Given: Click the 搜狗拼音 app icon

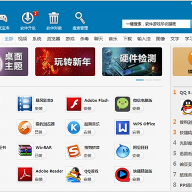Looking at the screenshot, I should click(x=74, y=151).
